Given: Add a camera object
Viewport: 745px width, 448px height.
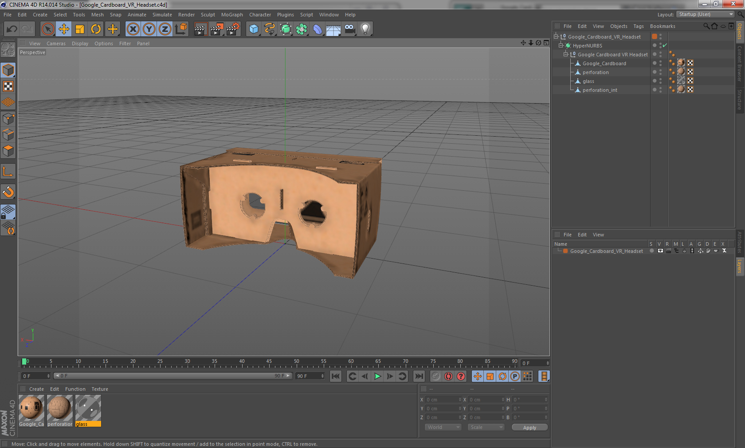Looking at the screenshot, I should coord(349,29).
